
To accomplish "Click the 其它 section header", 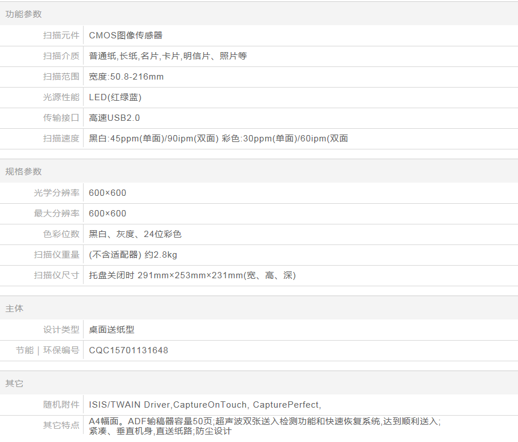I will [x=14, y=384].
